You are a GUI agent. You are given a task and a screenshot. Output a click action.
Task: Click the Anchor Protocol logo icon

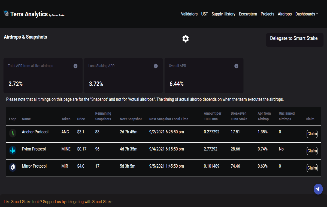13,133
